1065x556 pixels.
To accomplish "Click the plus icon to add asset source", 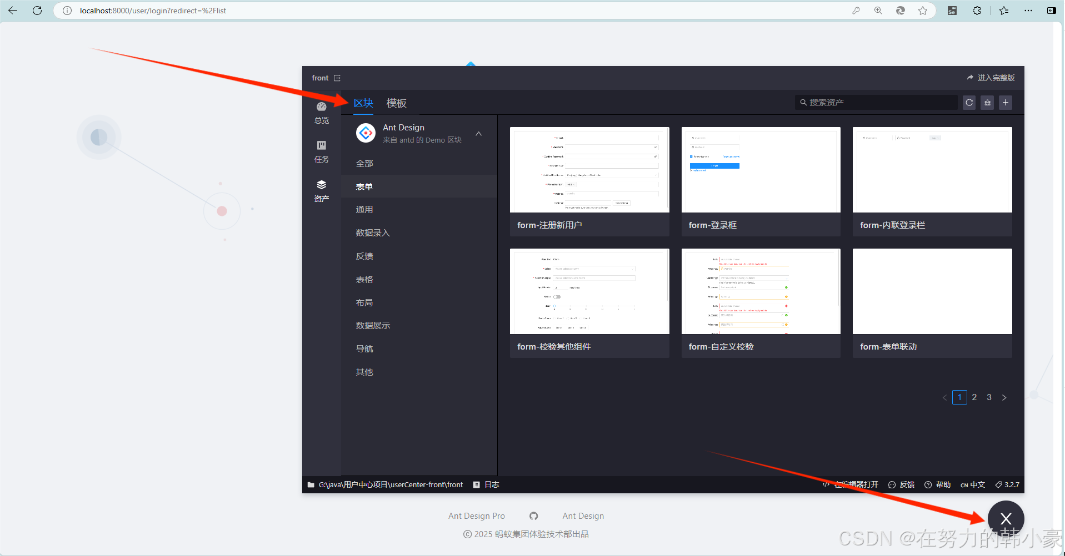I will tap(1006, 103).
